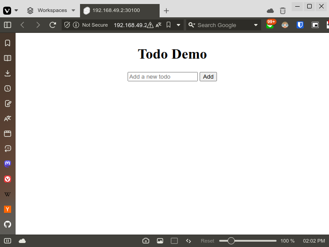Image resolution: width=329 pixels, height=247 pixels.
Task: Click the Bitwarden extension icon
Action: 300,25
